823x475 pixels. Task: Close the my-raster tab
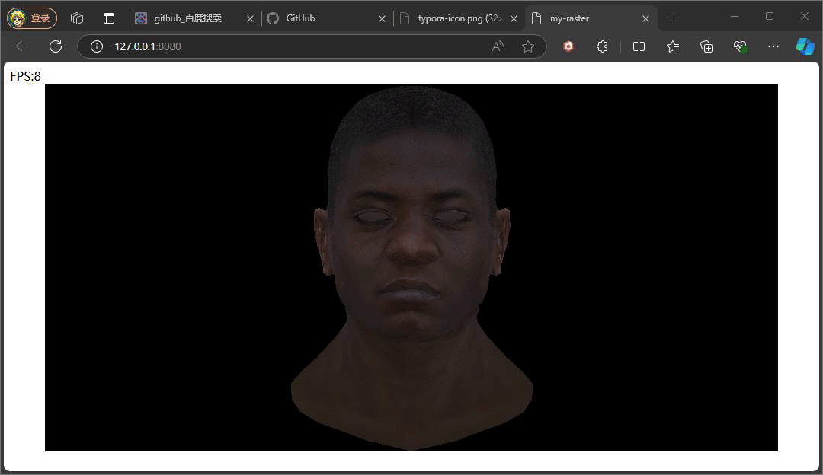click(645, 18)
